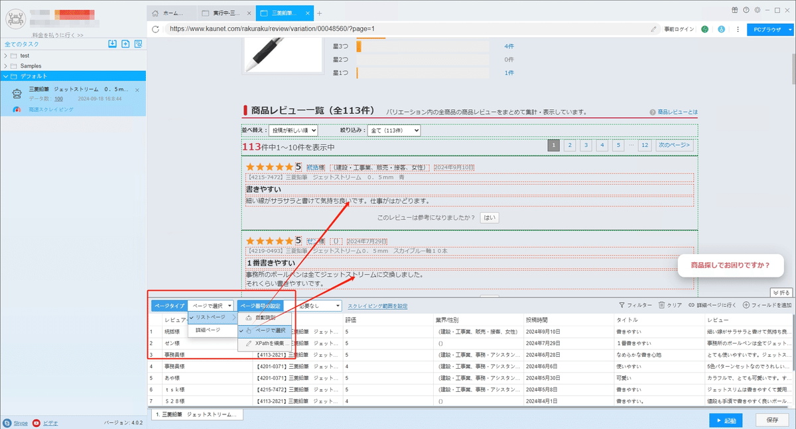Click the gift icon in title bar
Screen dimensions: 796x429
(x=735, y=10)
